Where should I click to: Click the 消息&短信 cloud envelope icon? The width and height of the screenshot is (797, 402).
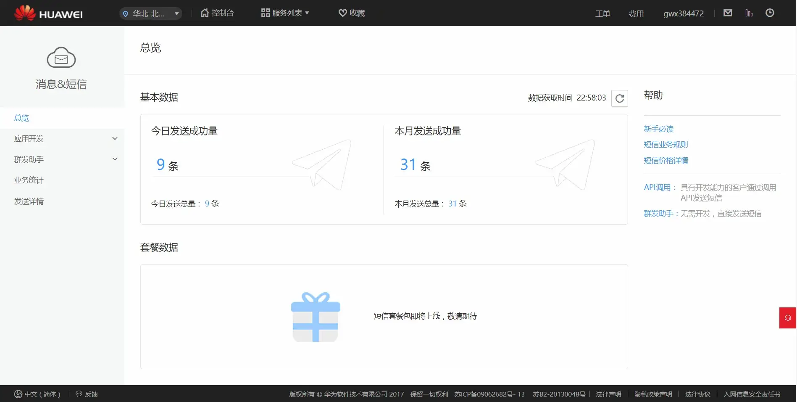point(61,58)
